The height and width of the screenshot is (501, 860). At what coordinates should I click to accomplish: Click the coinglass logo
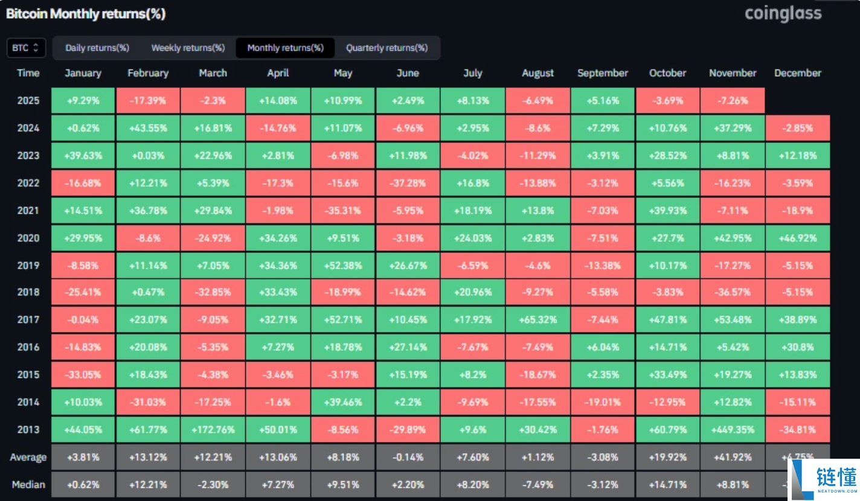click(x=783, y=13)
